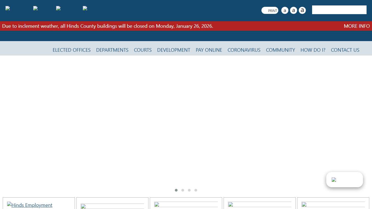372x209 pixels.
Task: Open the How Do I? dropdown
Action: pyautogui.click(x=313, y=50)
